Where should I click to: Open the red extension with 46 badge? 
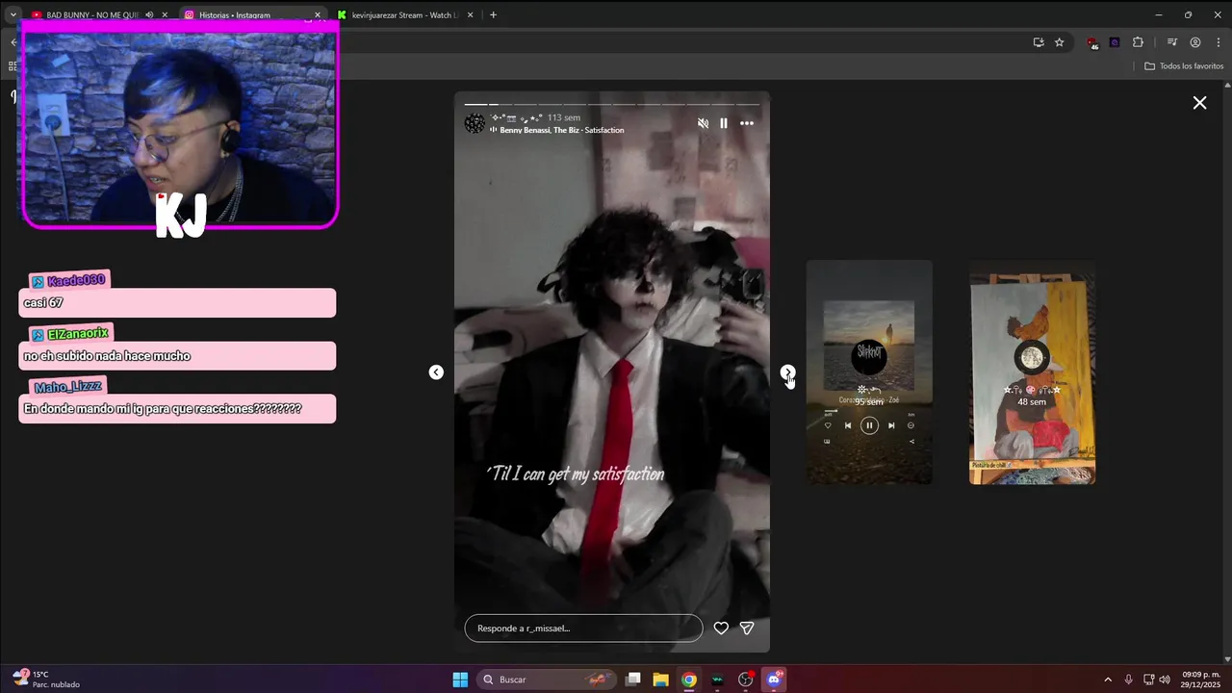click(x=1092, y=42)
